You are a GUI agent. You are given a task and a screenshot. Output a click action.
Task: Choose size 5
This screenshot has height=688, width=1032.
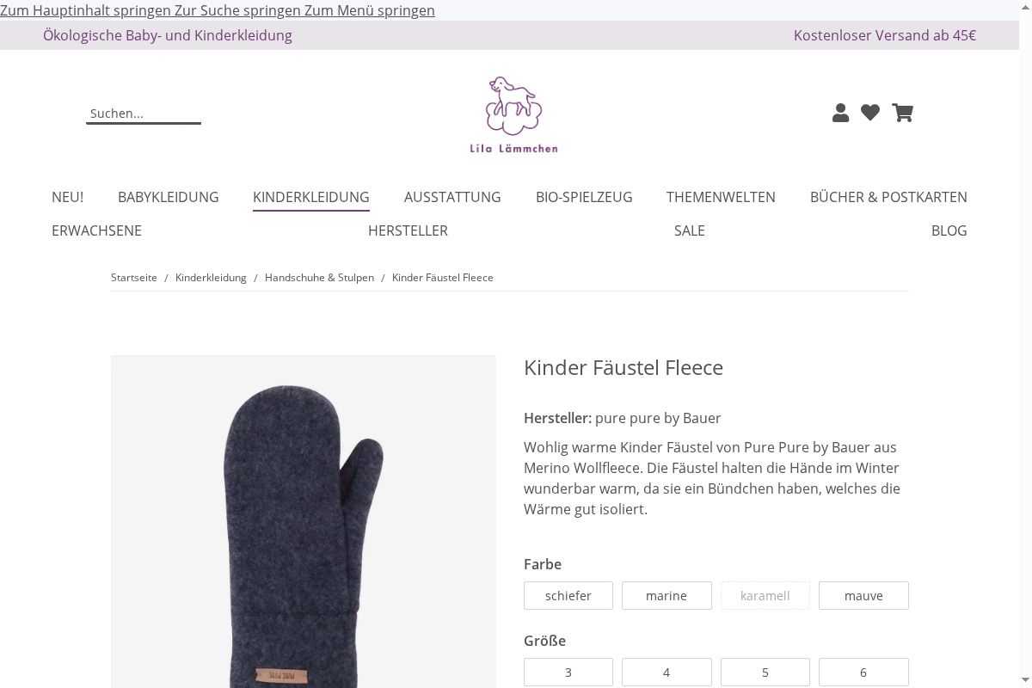pyautogui.click(x=765, y=672)
